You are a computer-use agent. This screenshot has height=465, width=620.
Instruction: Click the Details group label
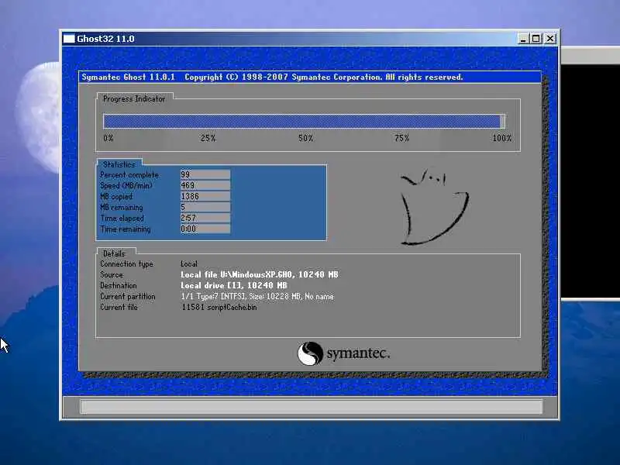[x=114, y=253]
